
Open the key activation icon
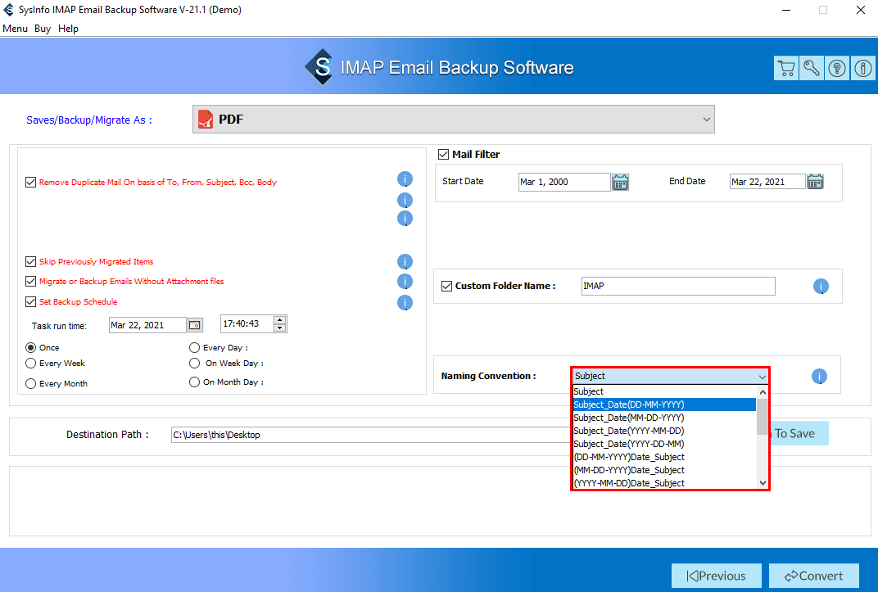(x=812, y=69)
